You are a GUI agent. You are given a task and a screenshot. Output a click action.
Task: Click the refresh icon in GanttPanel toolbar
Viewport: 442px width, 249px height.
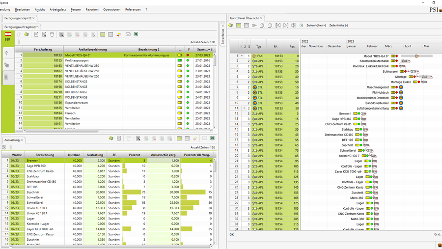pyautogui.click(x=231, y=25)
